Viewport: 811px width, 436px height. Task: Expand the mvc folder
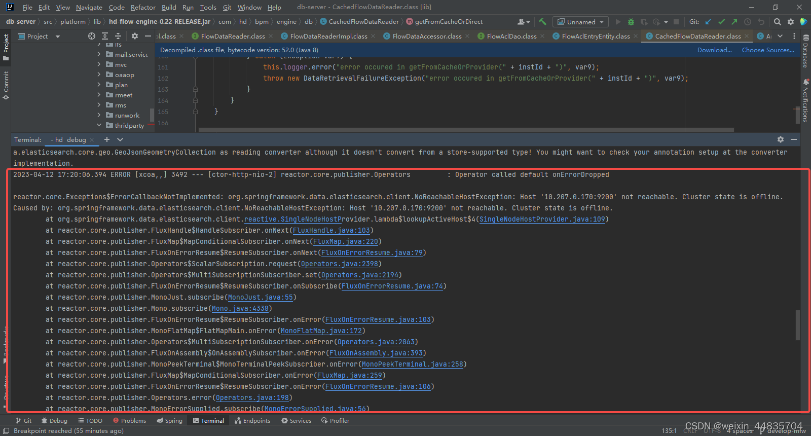click(x=99, y=64)
